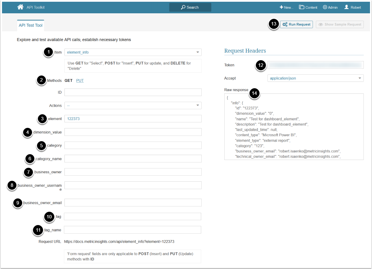Click the "element_type": "external report" line
Image resolution: width=372 pixels, height=269 pixels.
[263, 141]
